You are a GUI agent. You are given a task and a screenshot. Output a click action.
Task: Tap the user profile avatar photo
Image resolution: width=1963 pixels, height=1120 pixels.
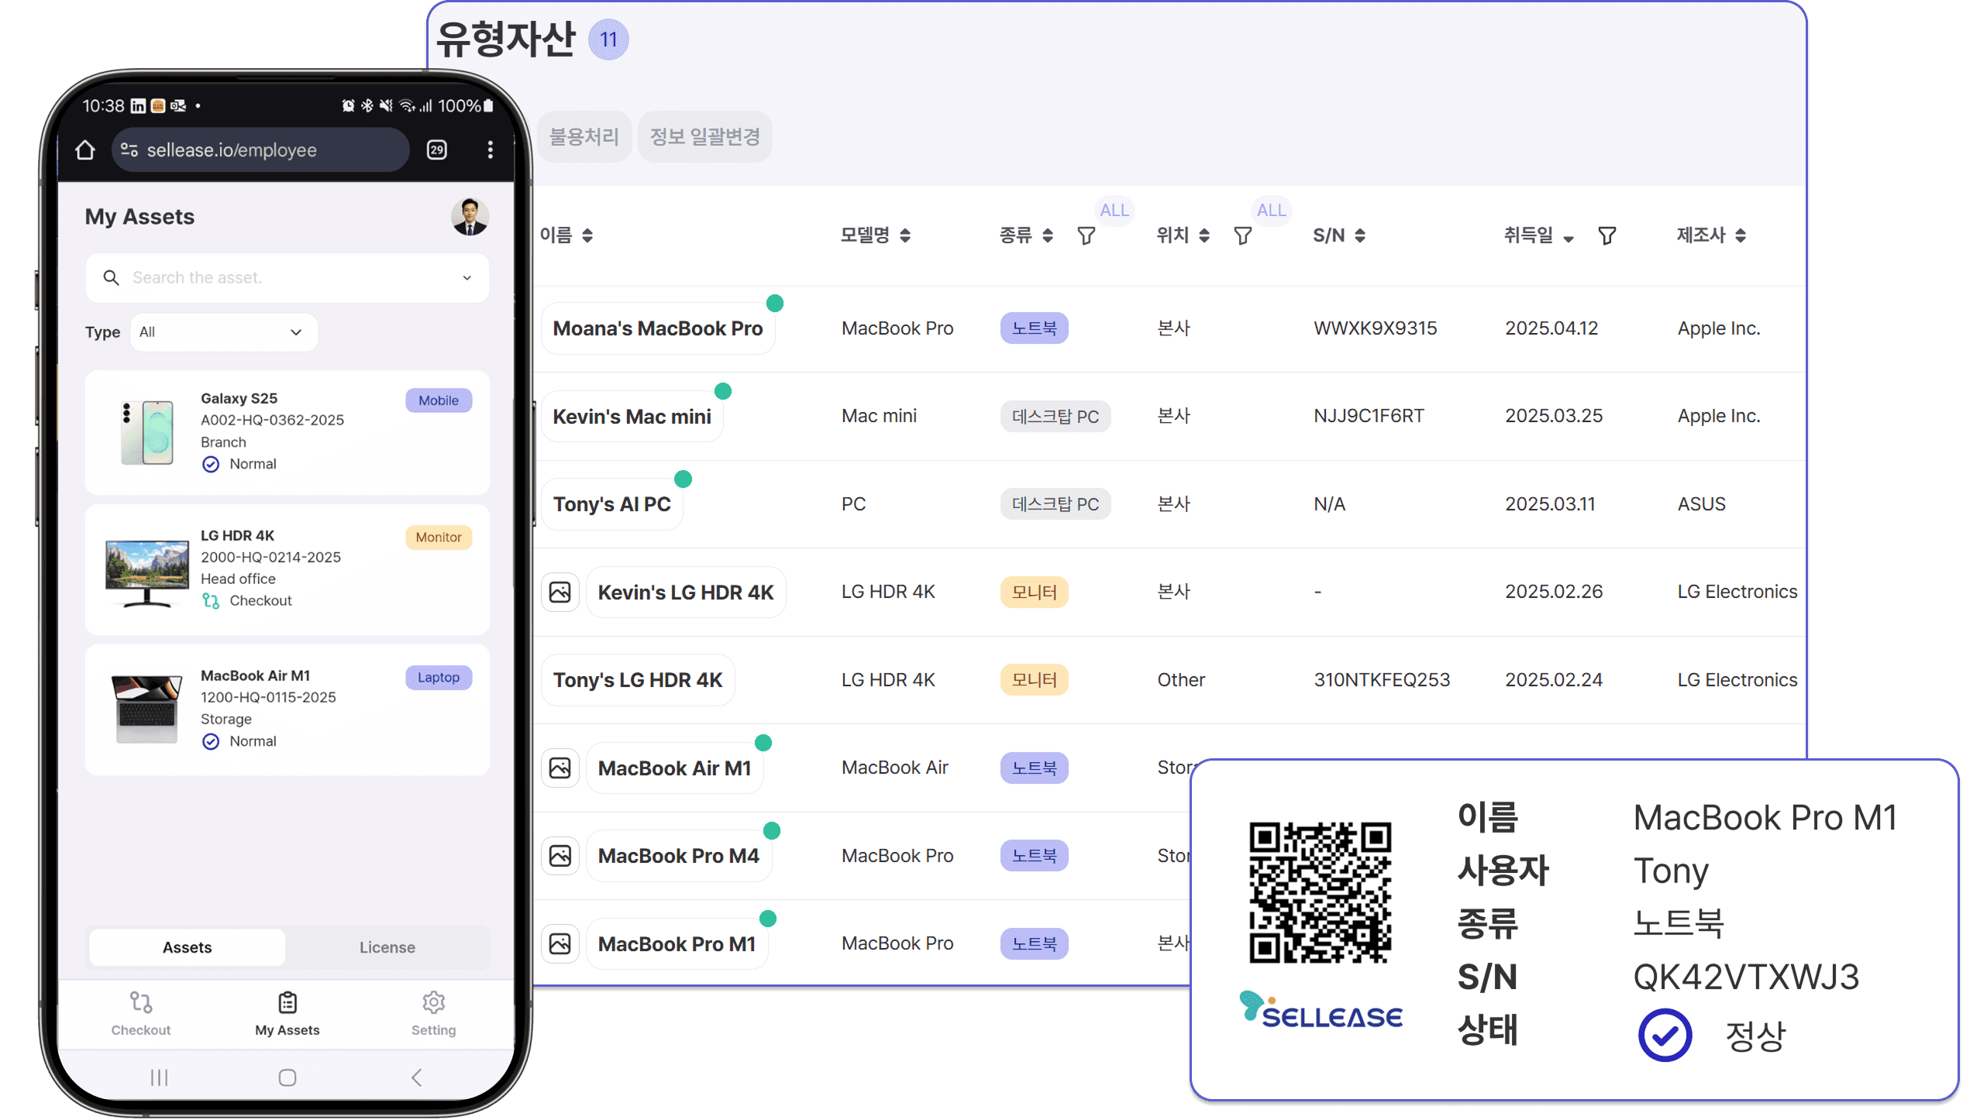click(470, 217)
